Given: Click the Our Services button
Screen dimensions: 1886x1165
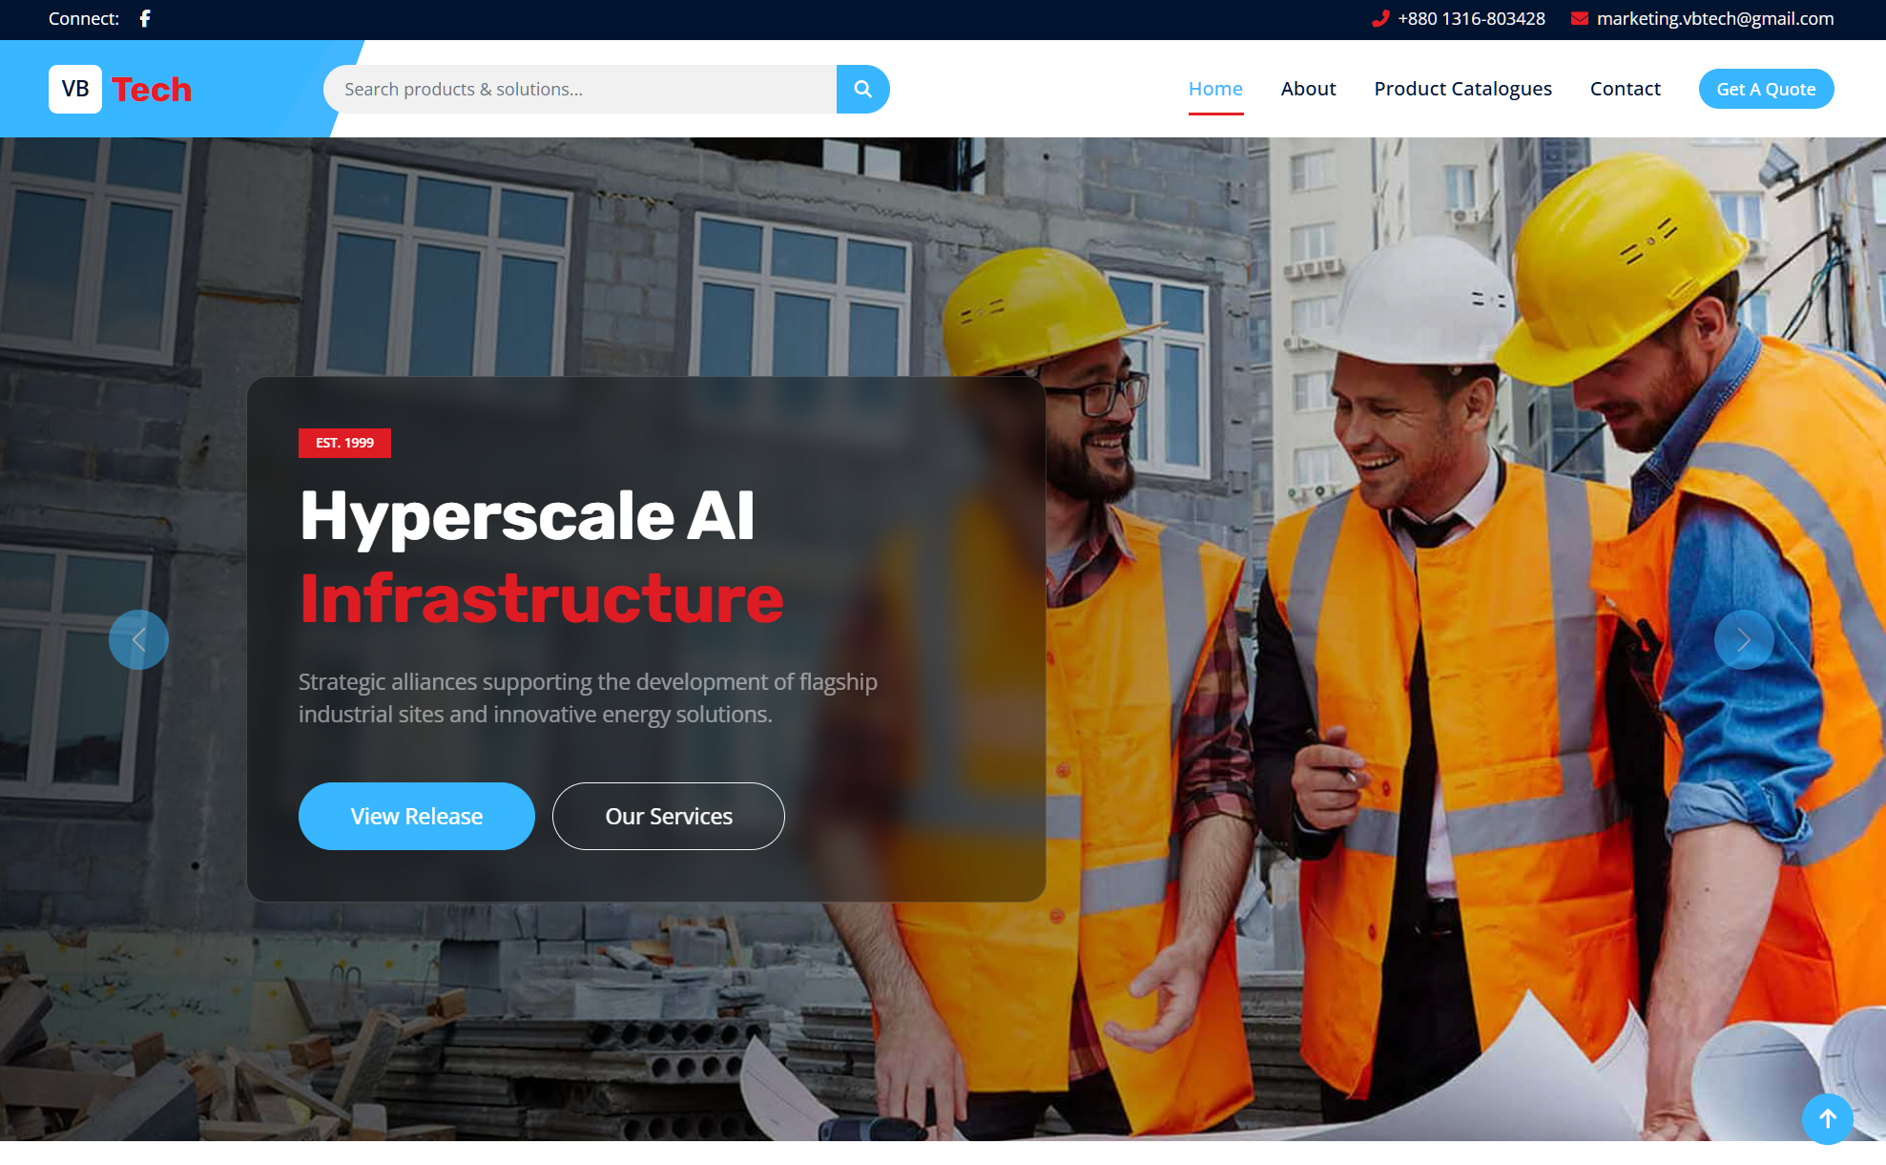Looking at the screenshot, I should point(668,816).
